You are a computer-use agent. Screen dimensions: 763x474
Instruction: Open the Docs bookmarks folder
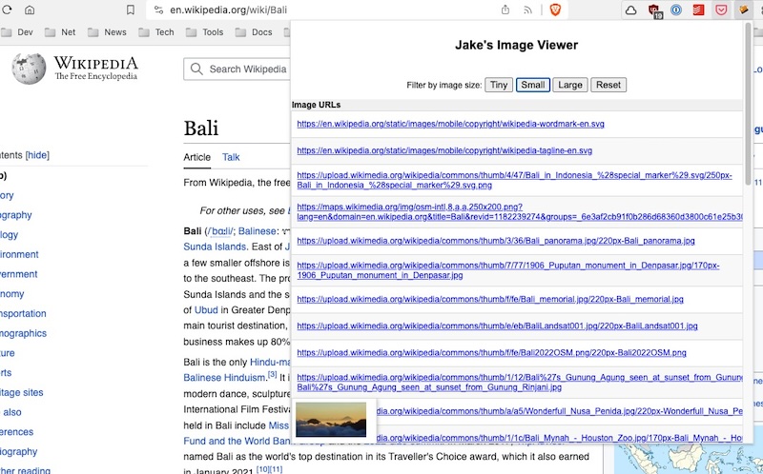coord(254,32)
